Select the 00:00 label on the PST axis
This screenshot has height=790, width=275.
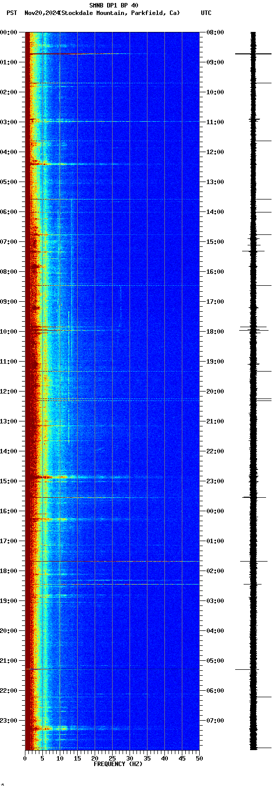[x=9, y=32]
